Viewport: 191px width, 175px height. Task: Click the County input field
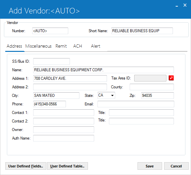[x=152, y=87]
